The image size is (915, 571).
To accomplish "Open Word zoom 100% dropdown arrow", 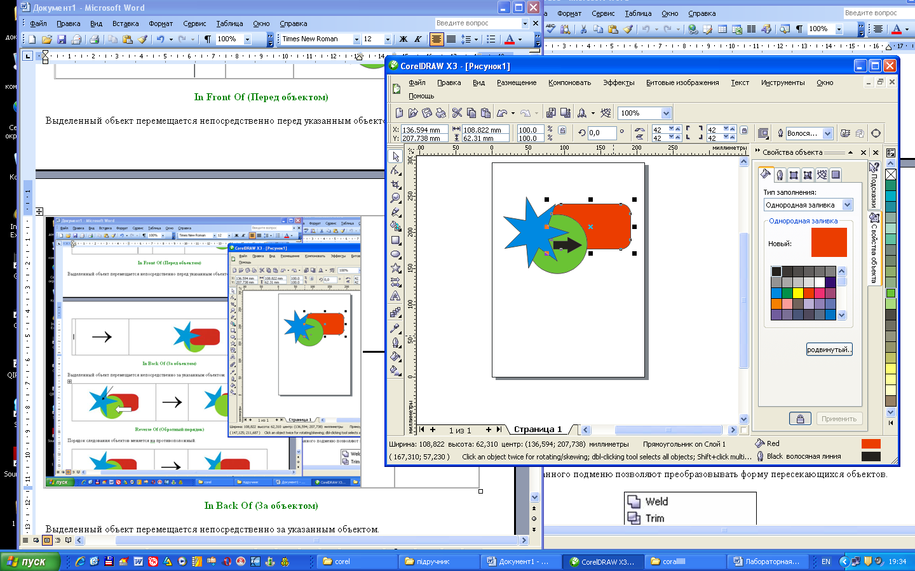I will (247, 39).
